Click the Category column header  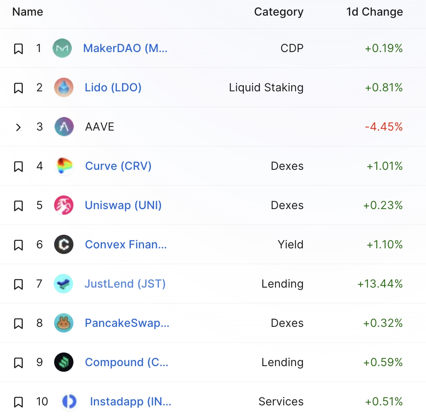(278, 12)
